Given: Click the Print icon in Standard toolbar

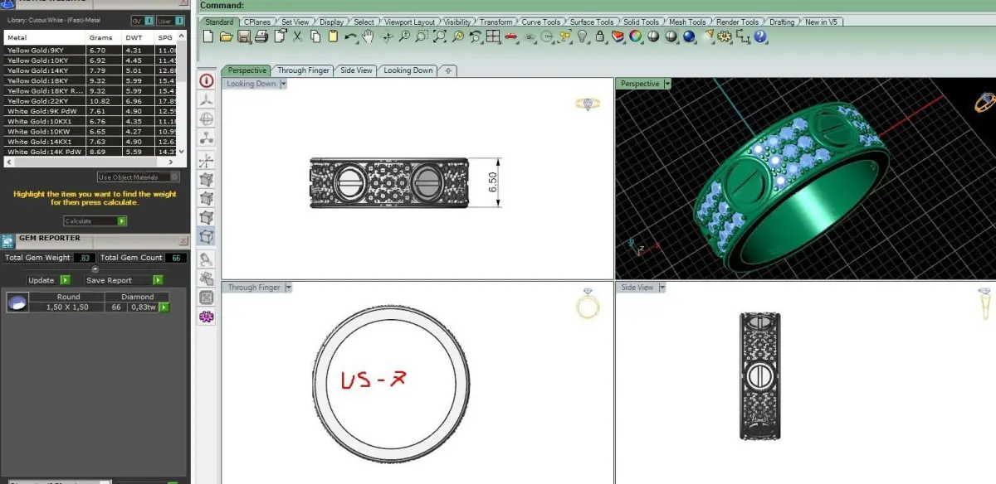Looking at the screenshot, I should point(261,36).
